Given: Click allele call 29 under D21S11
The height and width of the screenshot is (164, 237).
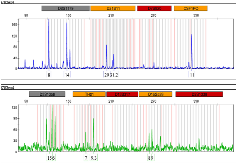Looking at the screenshot, I should tap(107, 75).
